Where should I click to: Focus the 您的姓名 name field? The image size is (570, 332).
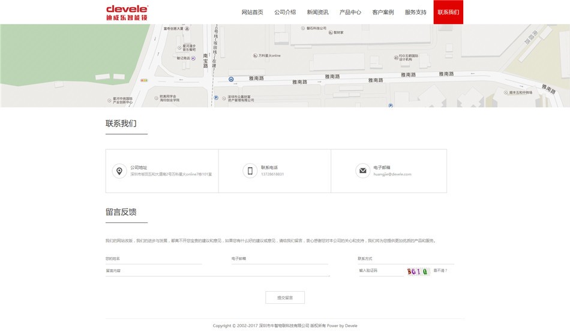pyautogui.click(x=154, y=259)
